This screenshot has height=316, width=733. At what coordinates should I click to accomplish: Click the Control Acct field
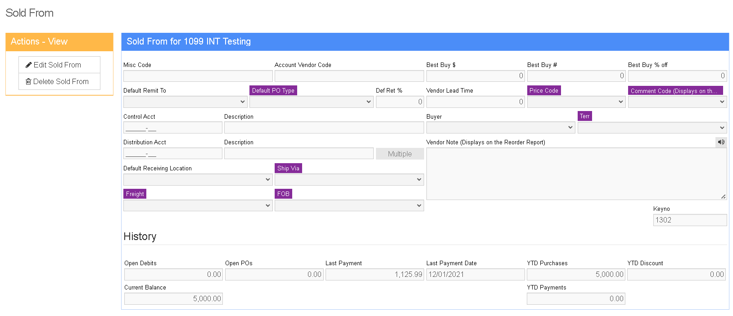pyautogui.click(x=172, y=128)
